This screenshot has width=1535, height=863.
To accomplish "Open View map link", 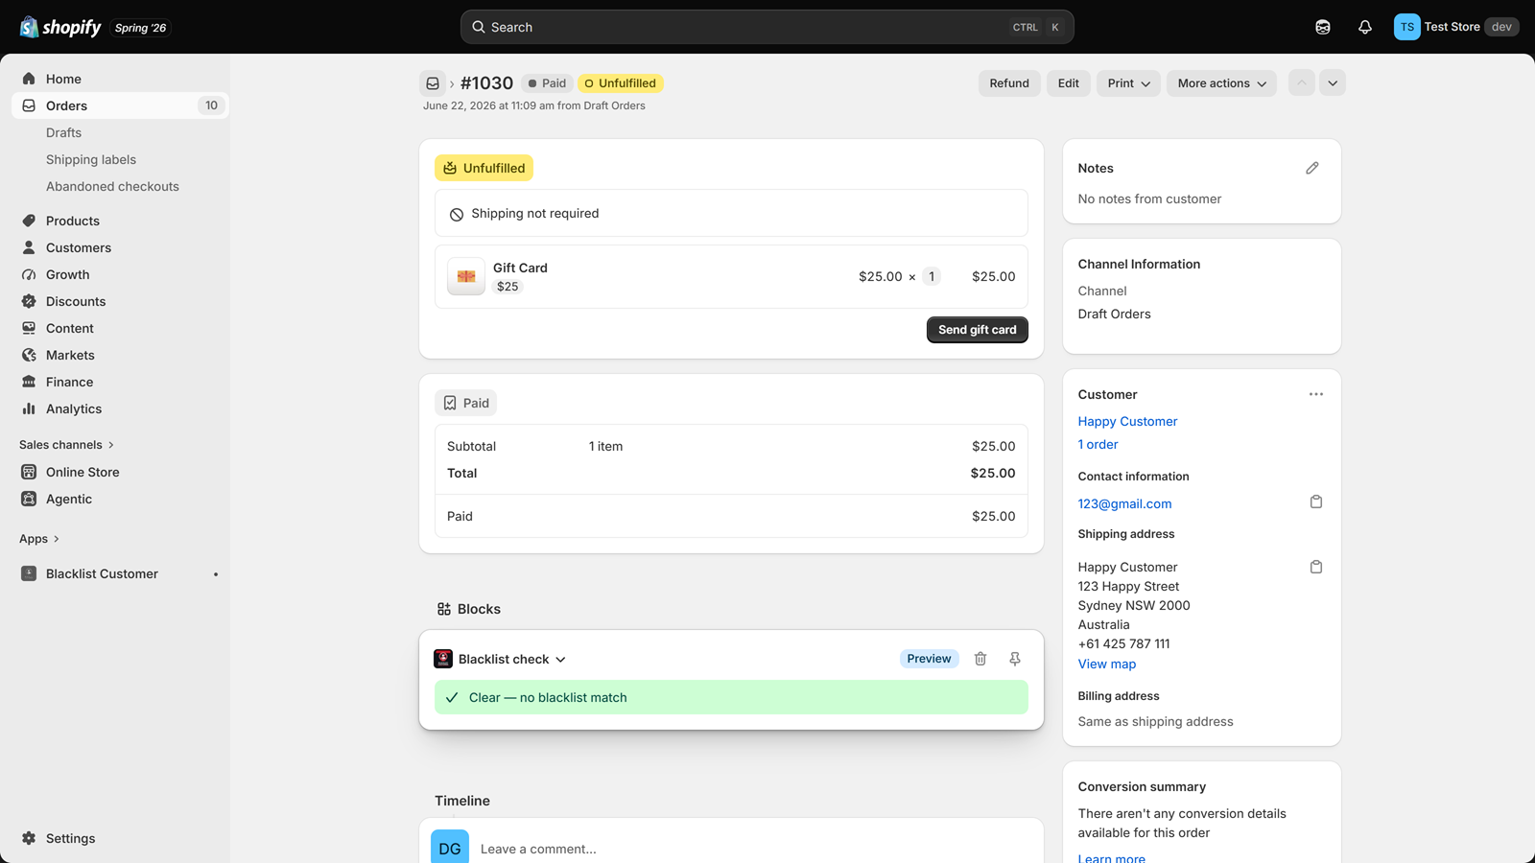I will [x=1106, y=664].
